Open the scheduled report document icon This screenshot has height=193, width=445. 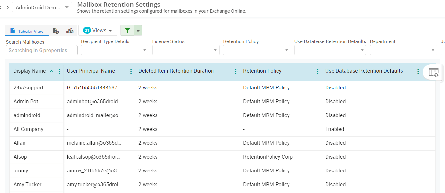pos(56,31)
